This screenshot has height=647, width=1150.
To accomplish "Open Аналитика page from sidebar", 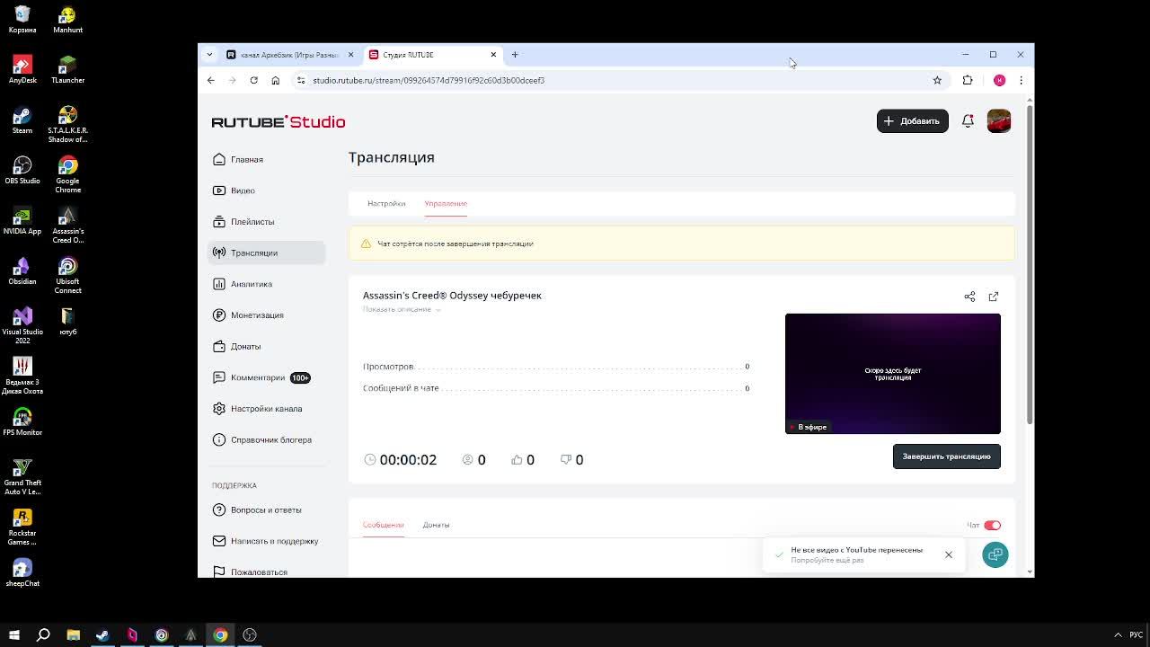I will point(243,284).
